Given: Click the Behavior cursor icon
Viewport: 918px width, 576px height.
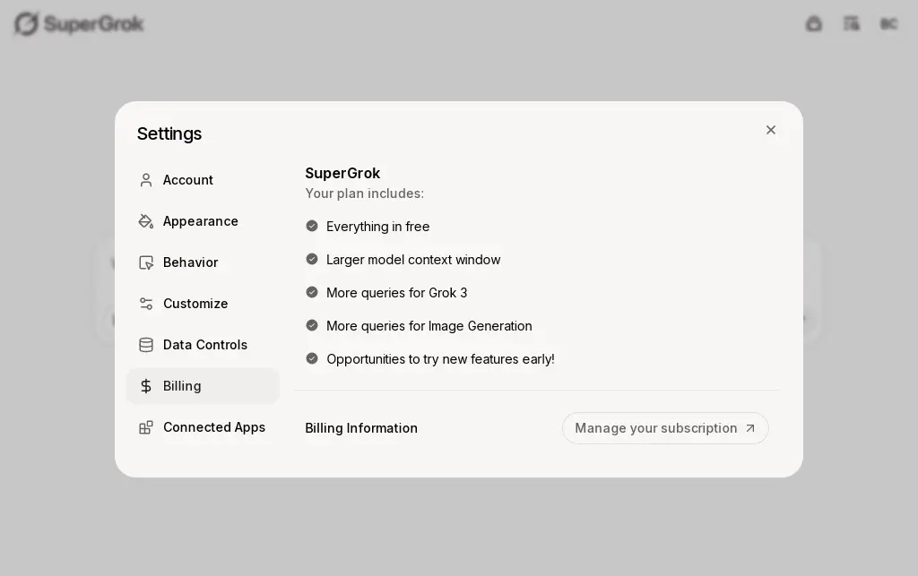Looking at the screenshot, I should point(146,262).
